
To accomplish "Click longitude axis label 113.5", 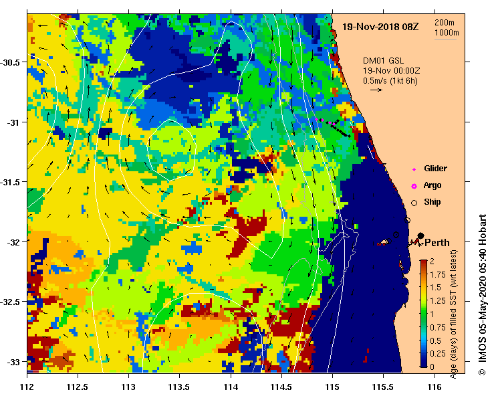I will [180, 387].
